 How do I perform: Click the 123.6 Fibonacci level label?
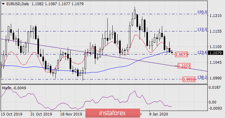tap(202, 52)
